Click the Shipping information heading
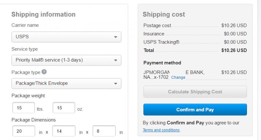Screen dimensions: 261x140 (x=43, y=14)
